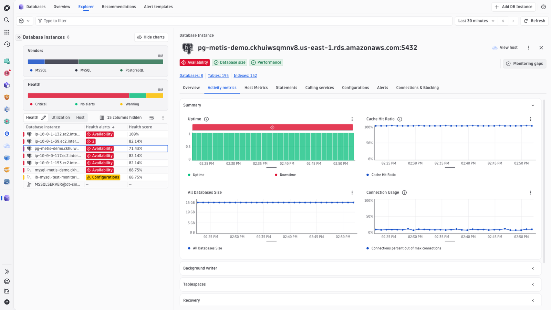Click the help question mark icon
551x310 pixels.
pos(543,7)
